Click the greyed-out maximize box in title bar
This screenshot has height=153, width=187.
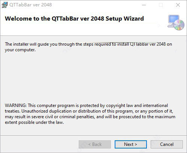tap(161, 5)
